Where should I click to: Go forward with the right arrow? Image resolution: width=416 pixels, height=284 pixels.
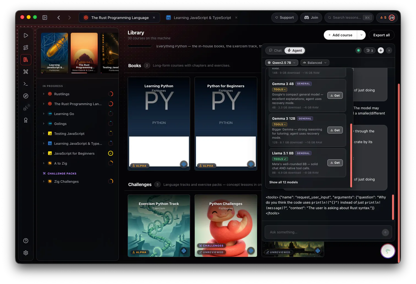pos(69,18)
